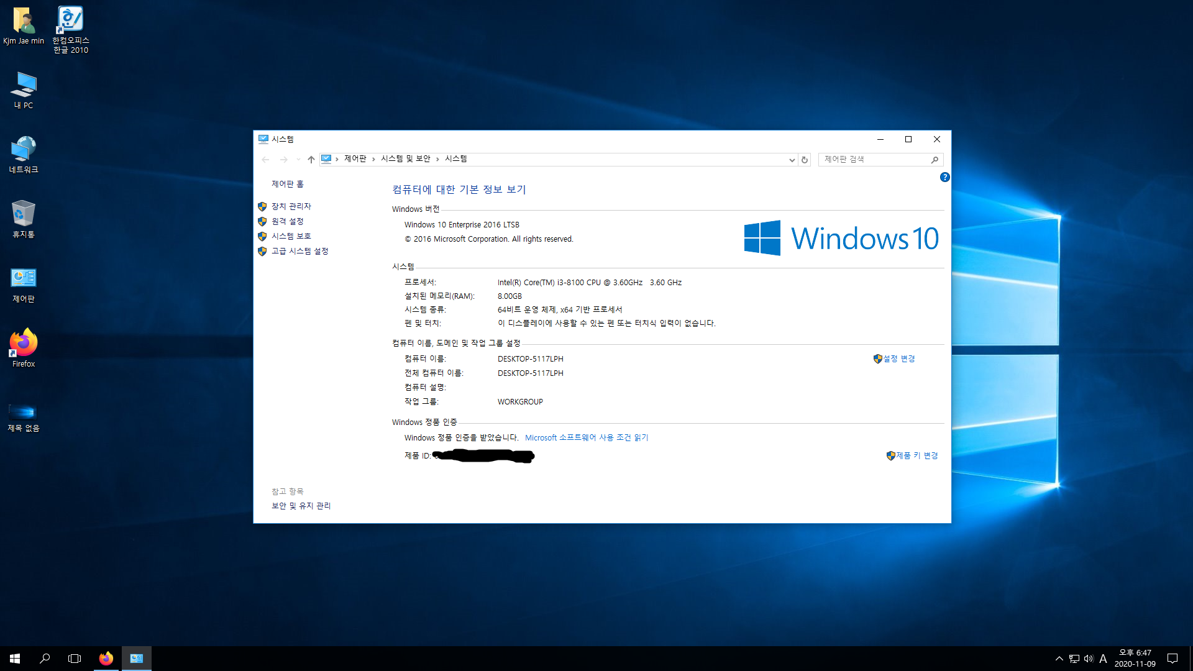This screenshot has width=1193, height=671.
Task: Open 시스템 보호 link
Action: coord(291,236)
